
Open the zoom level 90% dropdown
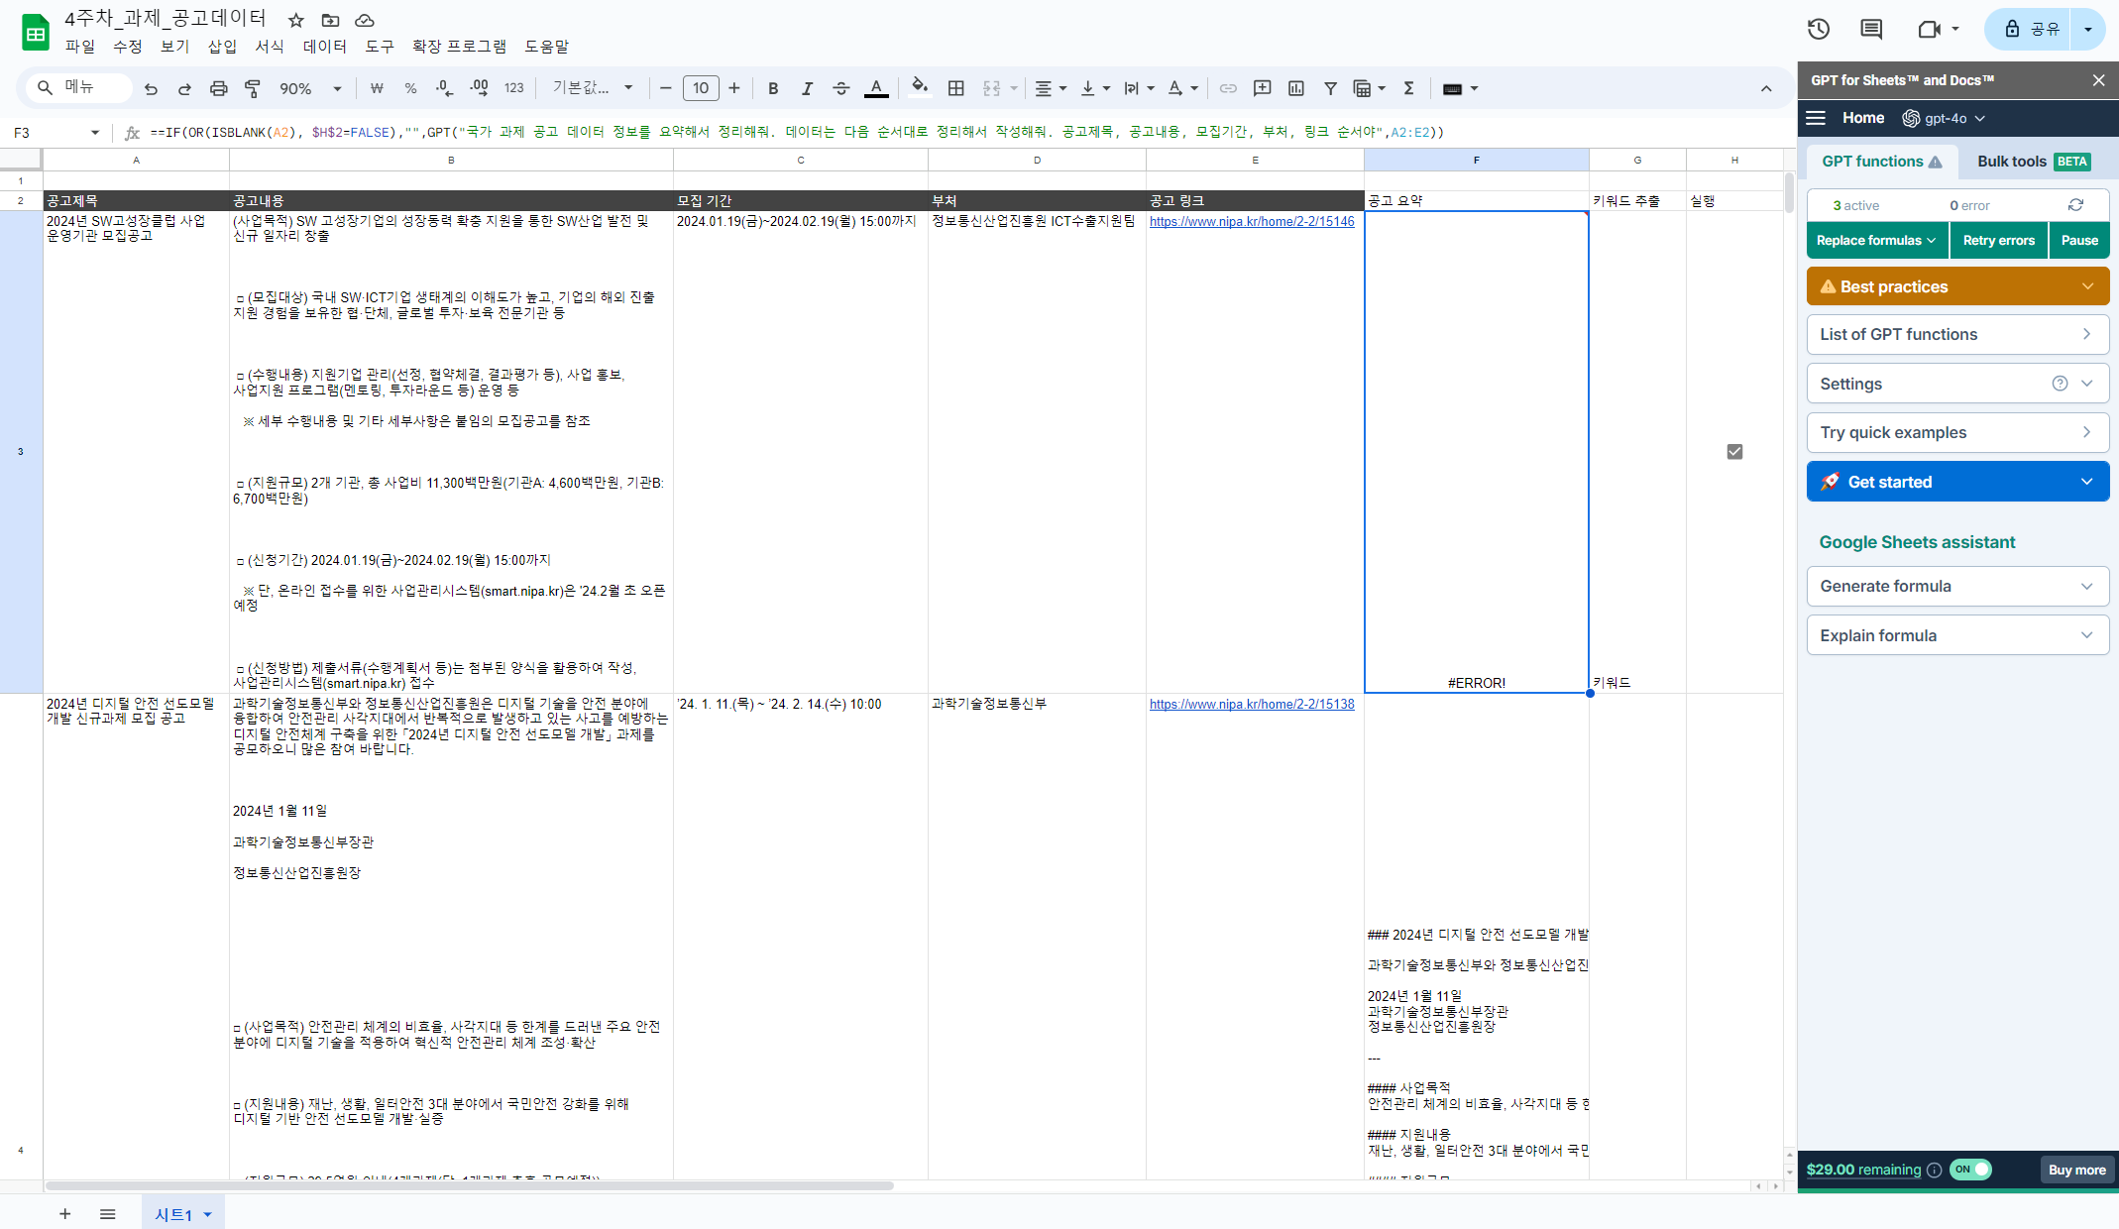[310, 89]
